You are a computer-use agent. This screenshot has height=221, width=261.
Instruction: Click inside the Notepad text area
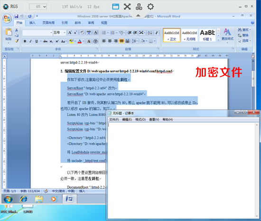point(181,171)
